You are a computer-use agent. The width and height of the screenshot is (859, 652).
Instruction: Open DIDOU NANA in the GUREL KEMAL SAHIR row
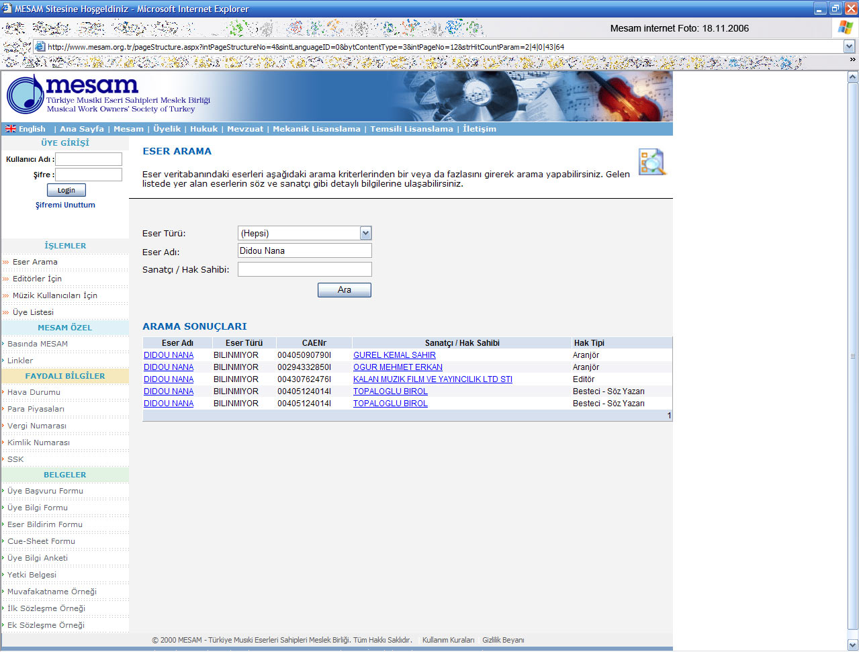point(169,355)
